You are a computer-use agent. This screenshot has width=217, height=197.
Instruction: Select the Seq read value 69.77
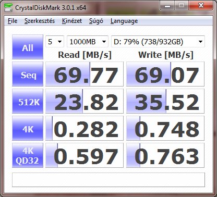coord(85,74)
